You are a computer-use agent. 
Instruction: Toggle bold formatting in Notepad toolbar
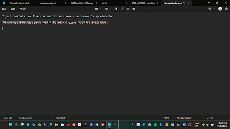(x=116, y=9)
